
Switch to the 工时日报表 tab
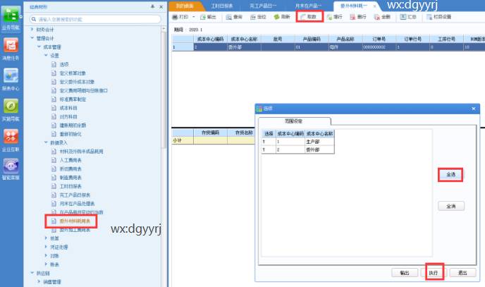pyautogui.click(x=214, y=5)
